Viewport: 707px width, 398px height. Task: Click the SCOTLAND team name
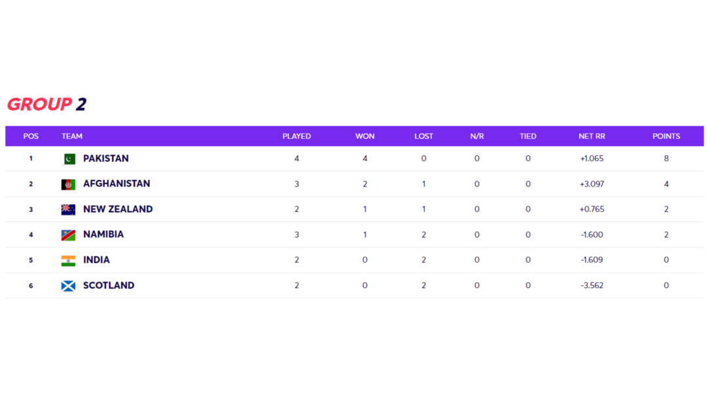click(x=109, y=285)
